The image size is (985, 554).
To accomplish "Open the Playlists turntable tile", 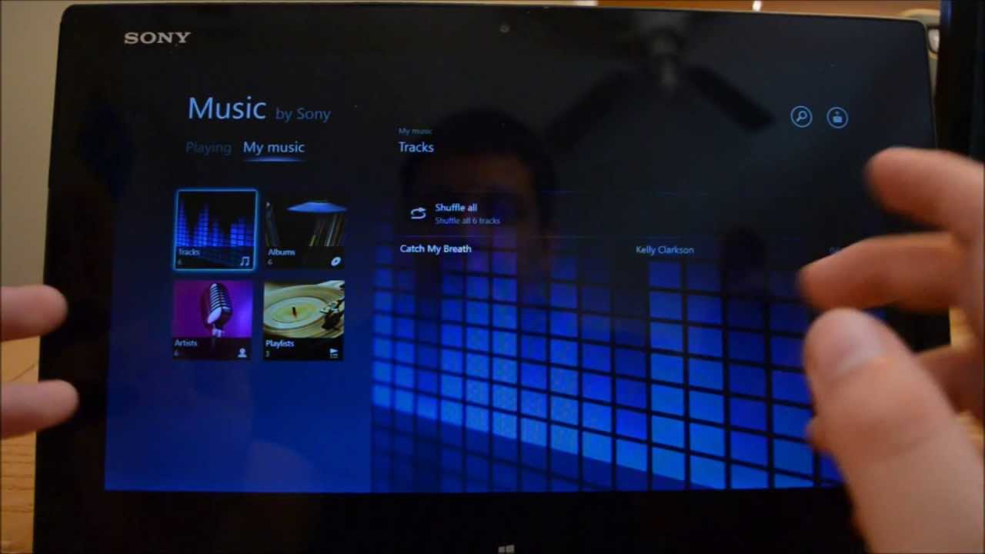I will point(304,320).
